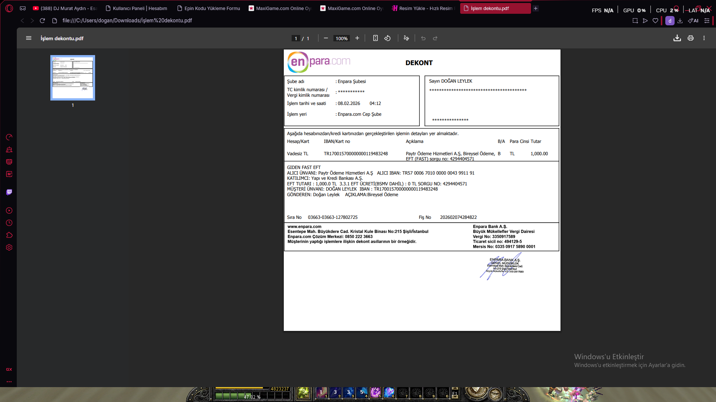Click the green character portrait icon marked M
The image size is (716, 402).
tap(303, 393)
